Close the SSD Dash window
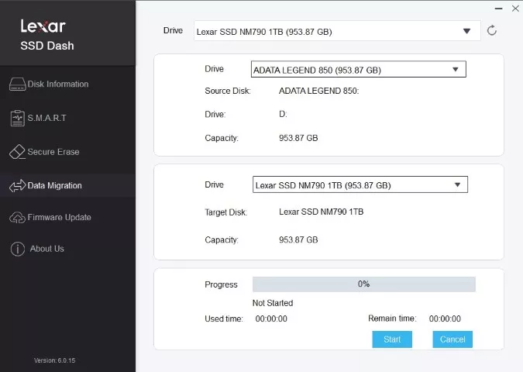The height and width of the screenshot is (372, 523). point(514,8)
